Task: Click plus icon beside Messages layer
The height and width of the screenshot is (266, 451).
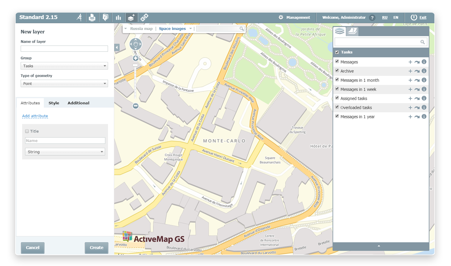Action: pyautogui.click(x=410, y=62)
